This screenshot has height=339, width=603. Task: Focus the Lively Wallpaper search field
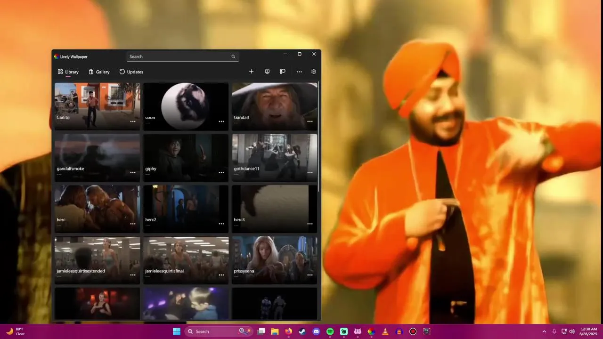(x=183, y=56)
